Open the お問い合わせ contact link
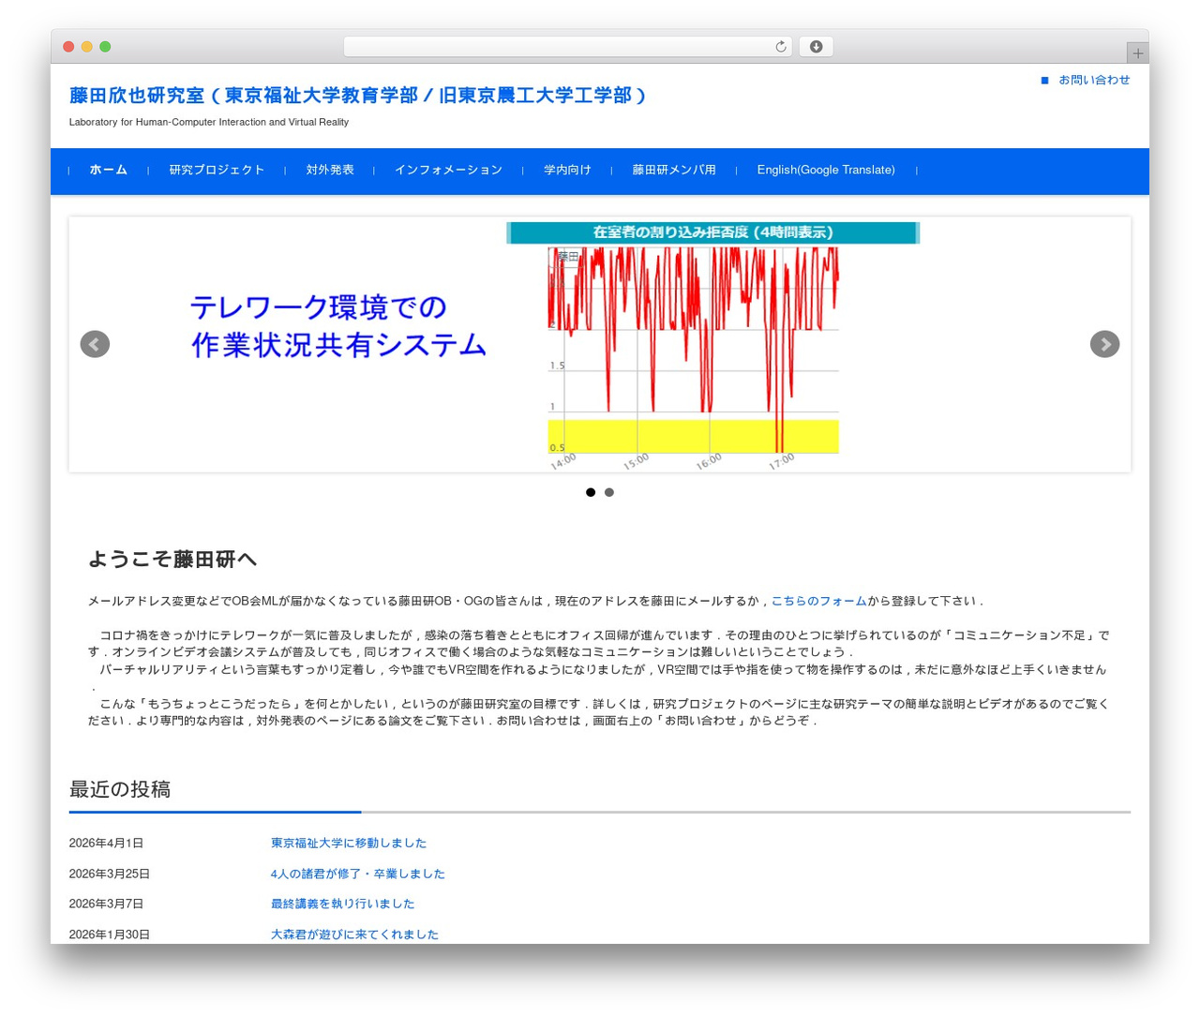Viewport: 1200px width, 1016px height. point(1094,80)
